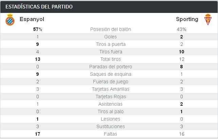The width and height of the screenshot is (218, 139).
Task: Select the Faltas row label
Action: [x=110, y=134]
